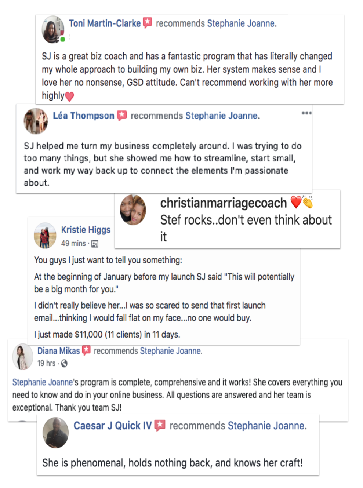Image resolution: width=363 pixels, height=488 pixels.
Task: Click the red heart emoji after "highly"
Action: [69, 96]
